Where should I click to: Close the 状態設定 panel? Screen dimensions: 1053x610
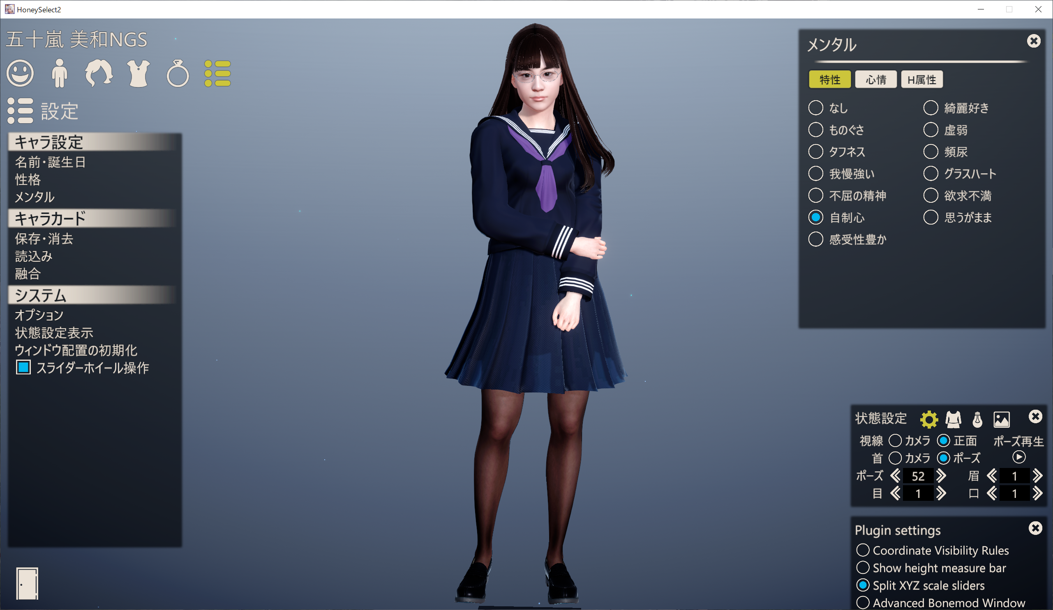[x=1035, y=416]
